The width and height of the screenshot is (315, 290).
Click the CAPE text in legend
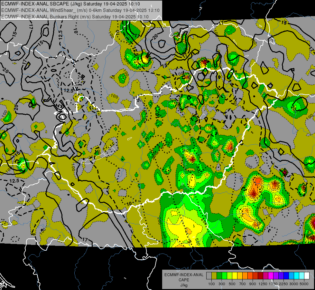point(184,280)
